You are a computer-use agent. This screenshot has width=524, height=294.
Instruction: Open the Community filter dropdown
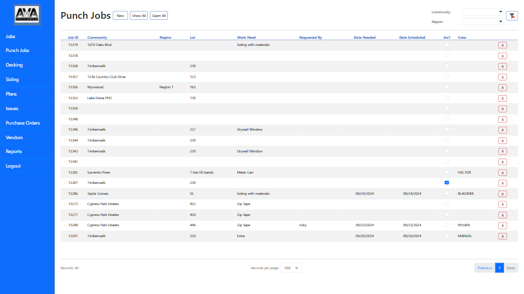[483, 11]
